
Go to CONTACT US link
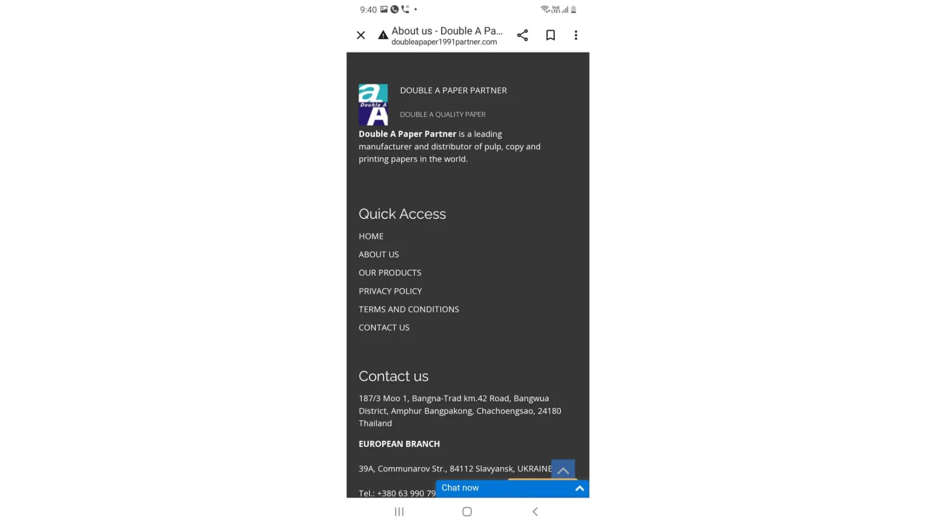click(384, 327)
